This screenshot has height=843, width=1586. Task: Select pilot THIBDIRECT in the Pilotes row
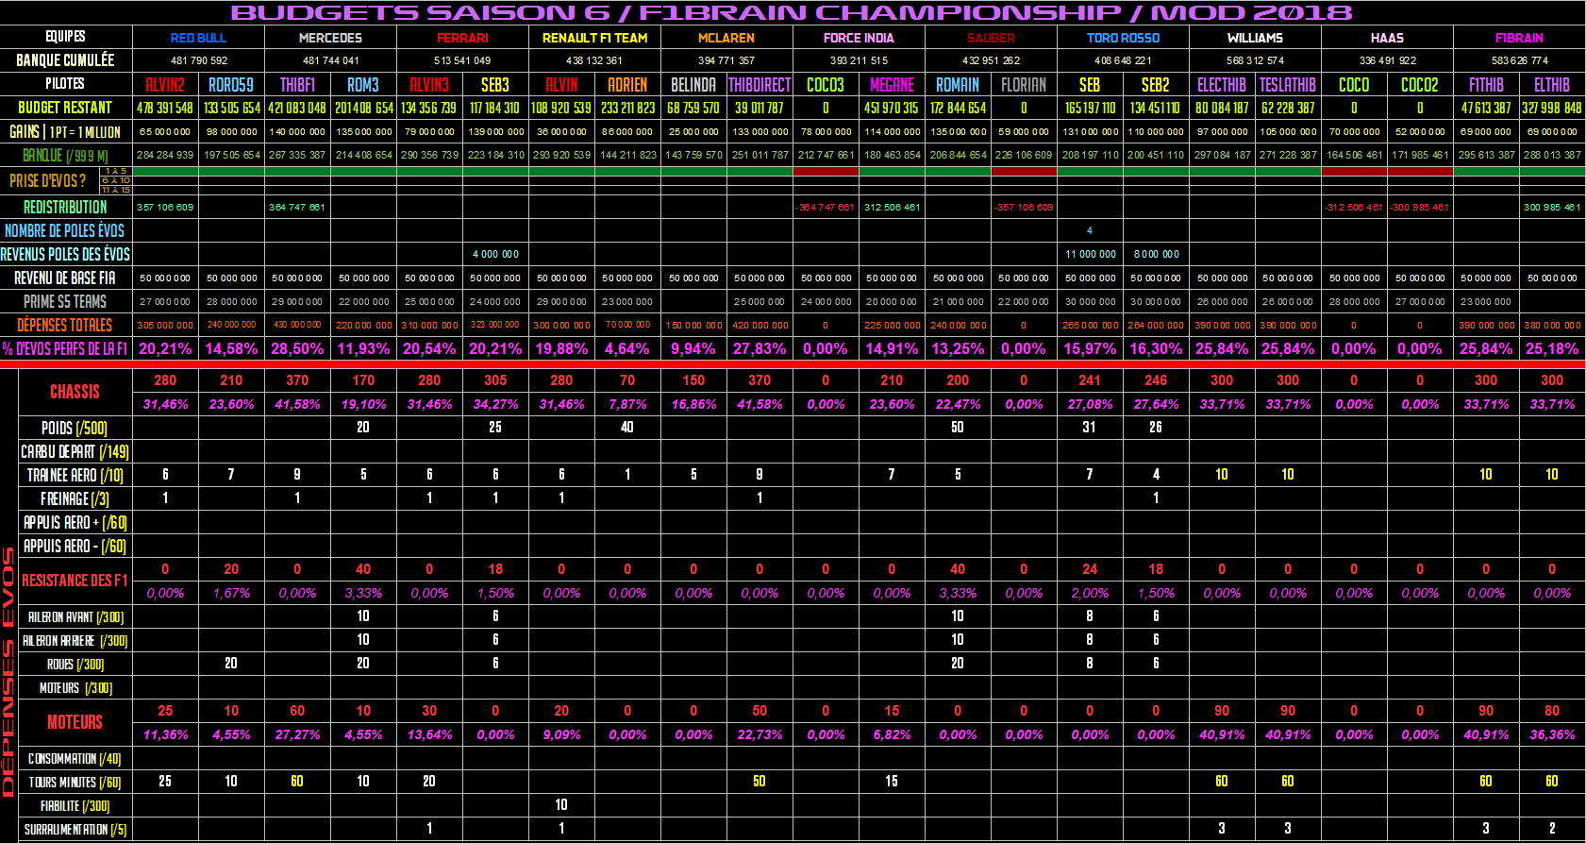coord(760,85)
